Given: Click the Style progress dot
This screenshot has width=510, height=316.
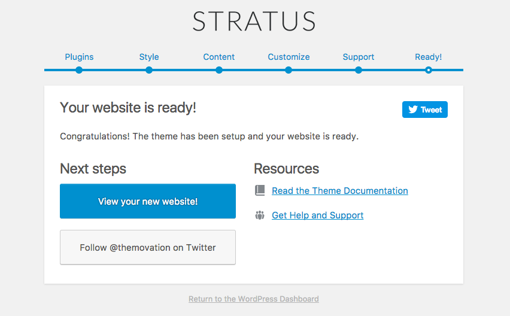Looking at the screenshot, I should tap(149, 70).
